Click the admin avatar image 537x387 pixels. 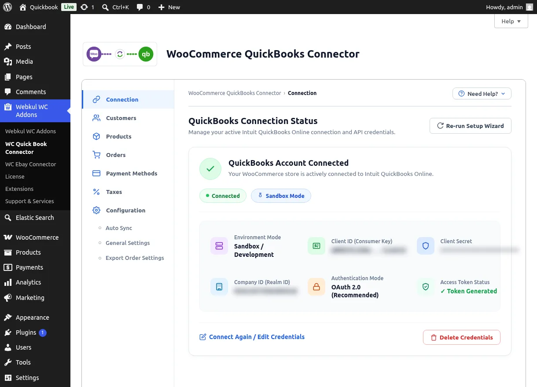click(x=530, y=7)
